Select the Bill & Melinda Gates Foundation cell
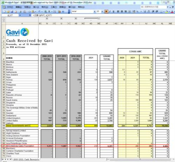 click(x=22, y=146)
